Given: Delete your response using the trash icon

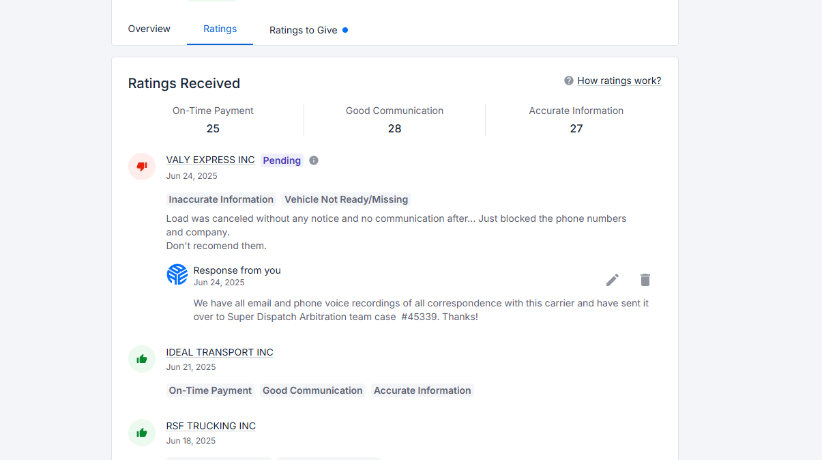Looking at the screenshot, I should [x=645, y=280].
